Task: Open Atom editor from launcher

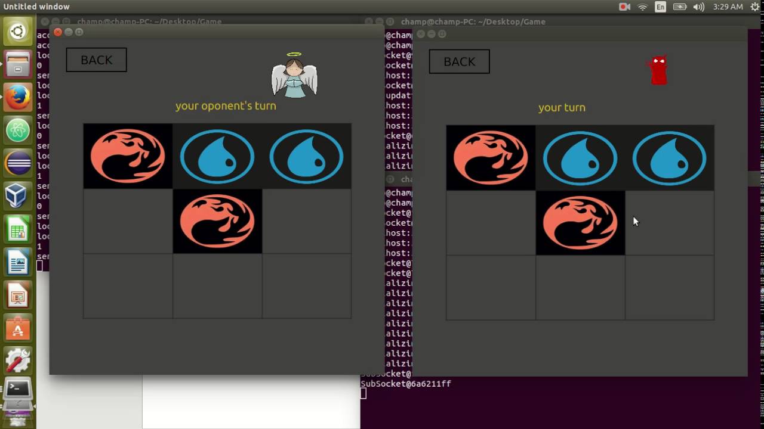Action: point(18,129)
